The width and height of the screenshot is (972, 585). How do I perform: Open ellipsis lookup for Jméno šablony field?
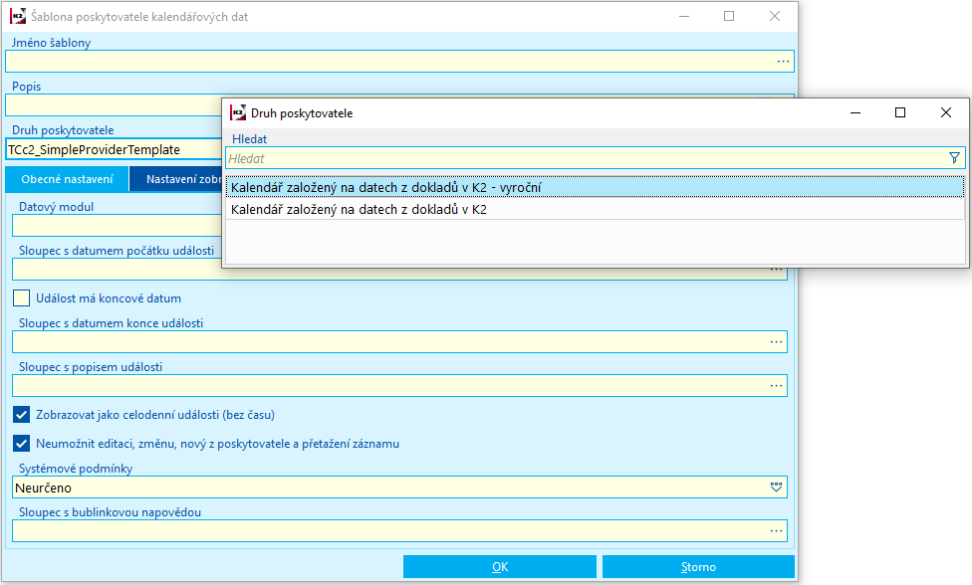point(783,62)
